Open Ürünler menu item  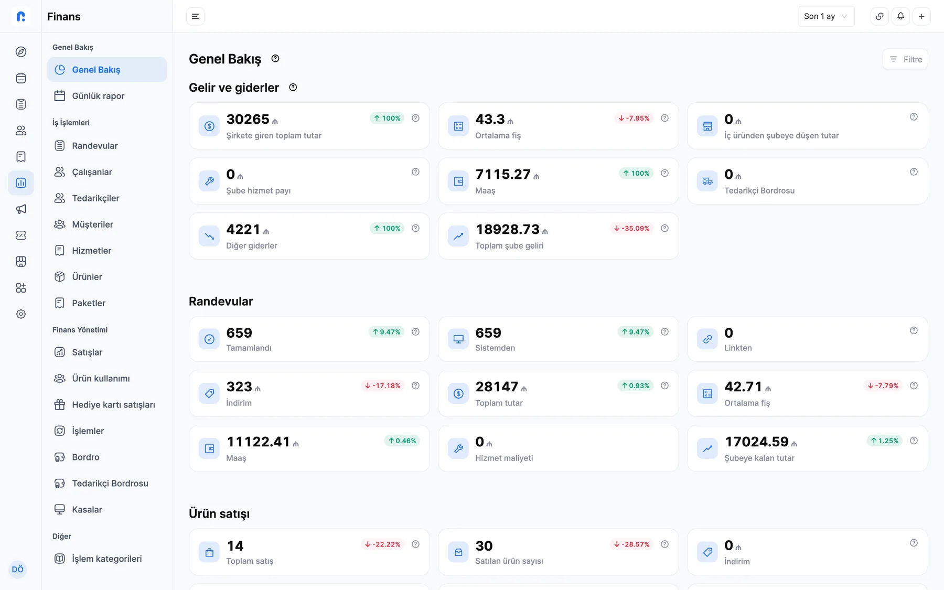[107, 277]
